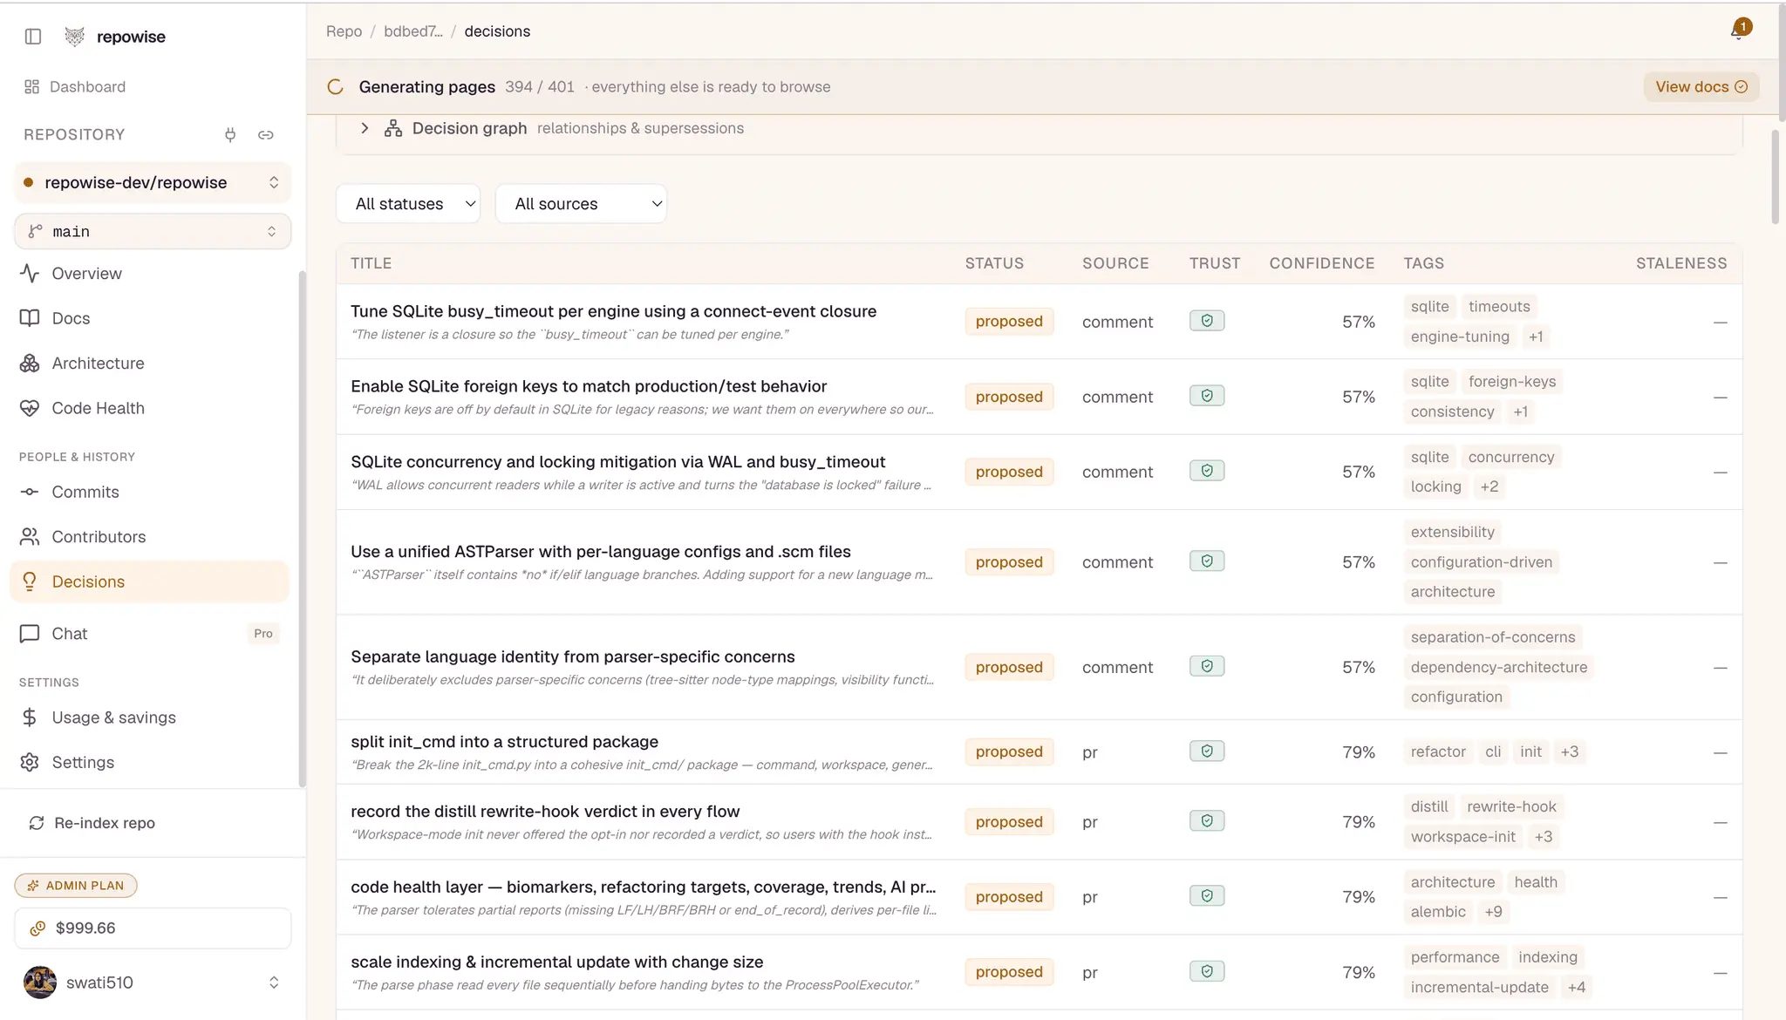The width and height of the screenshot is (1786, 1020).
Task: Click the credit balance coin icon
Action: click(x=37, y=928)
